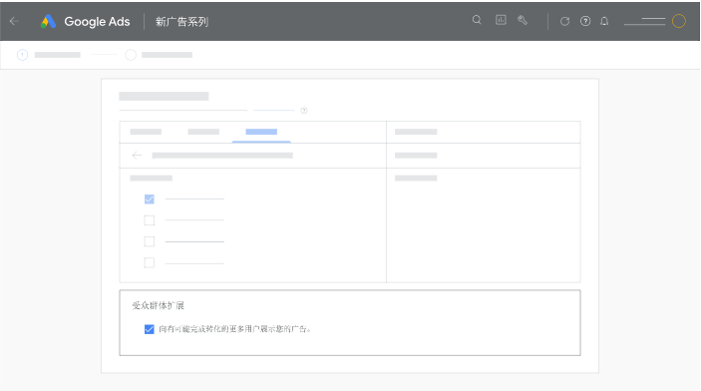Select the second step circle in the stepper

131,55
